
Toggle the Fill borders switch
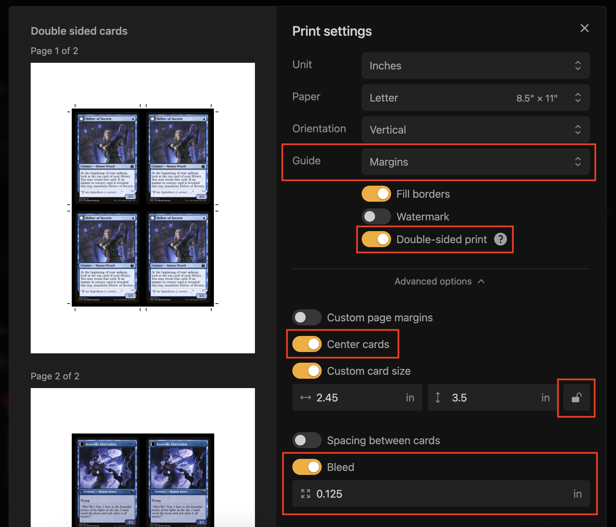coord(376,194)
